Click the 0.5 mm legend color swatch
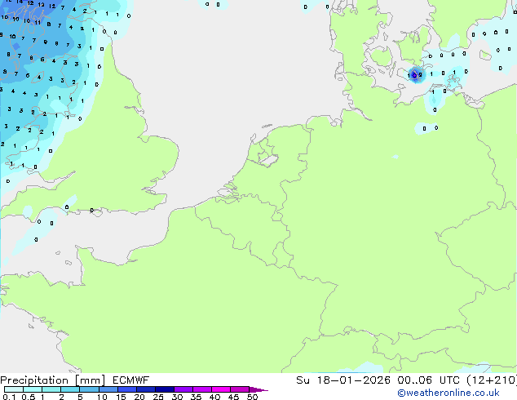 pos(33,389)
